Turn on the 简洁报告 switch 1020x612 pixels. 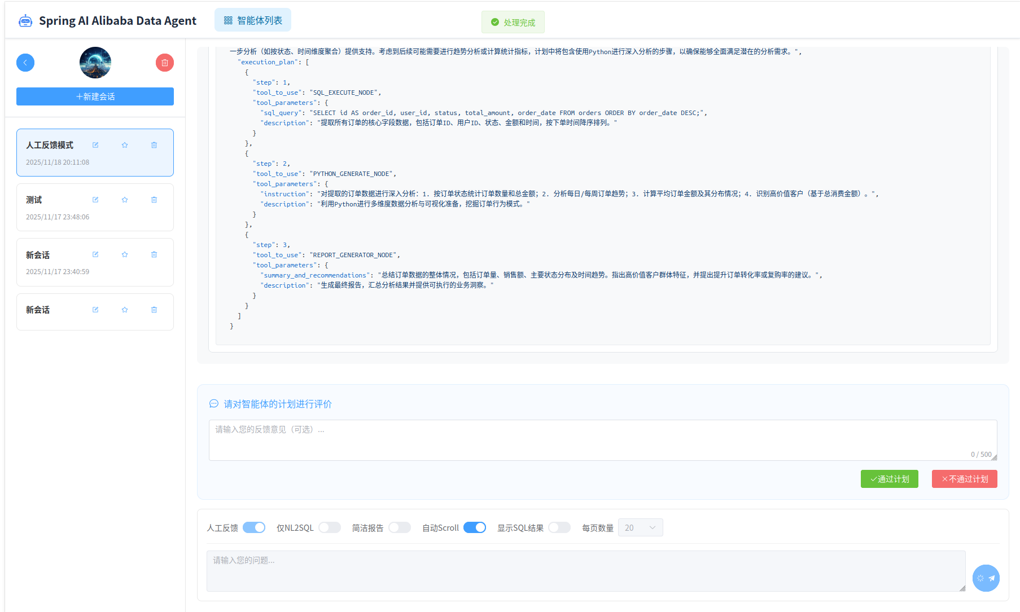click(400, 527)
